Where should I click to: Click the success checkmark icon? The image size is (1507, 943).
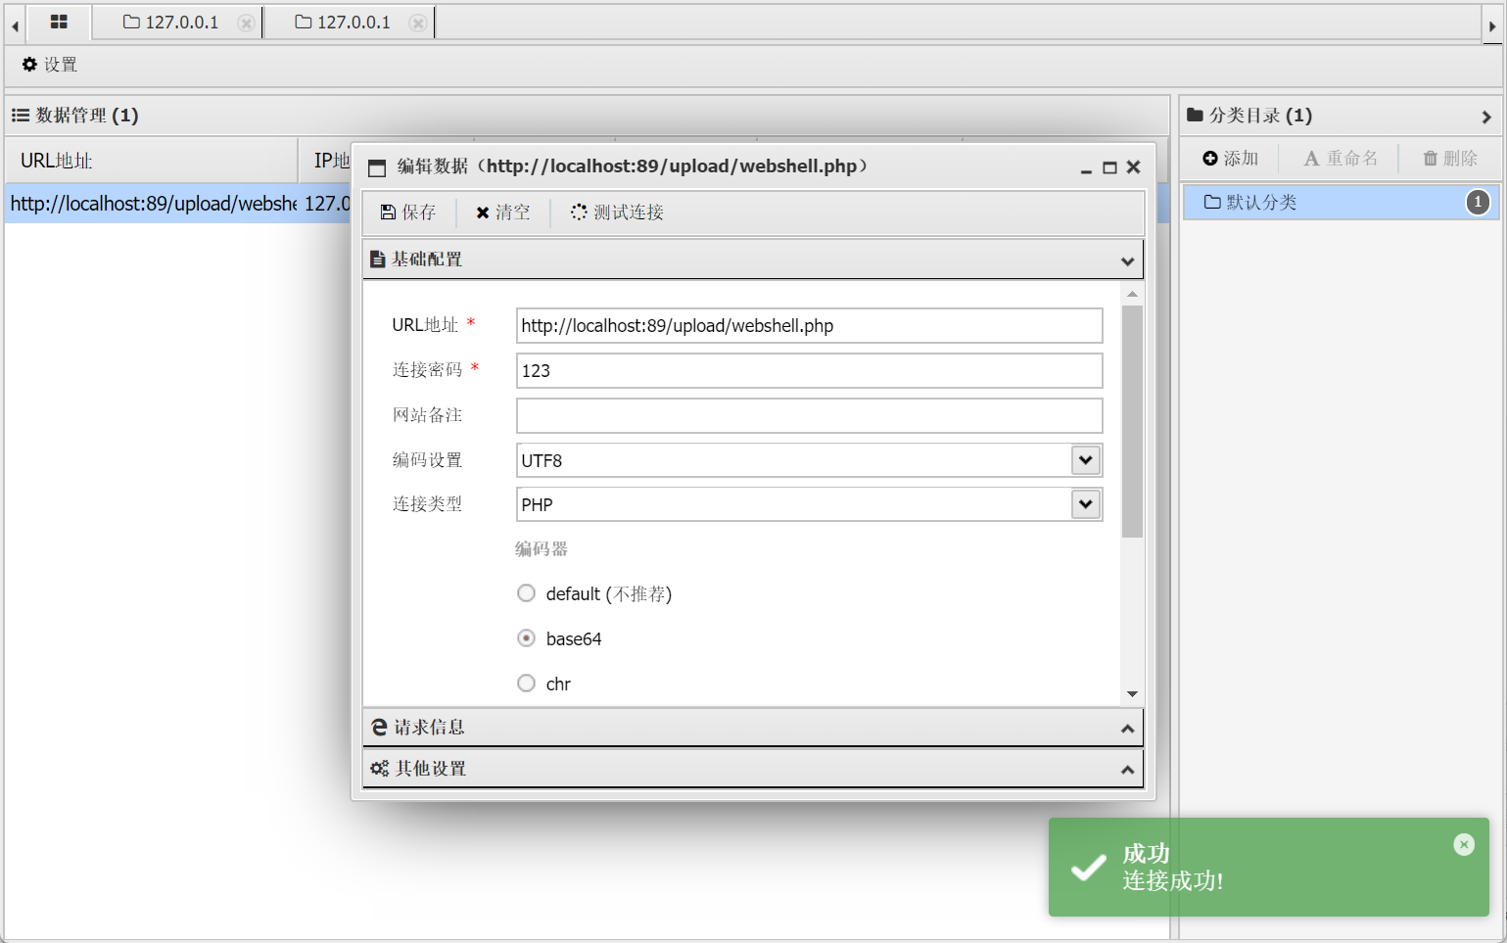click(1088, 868)
